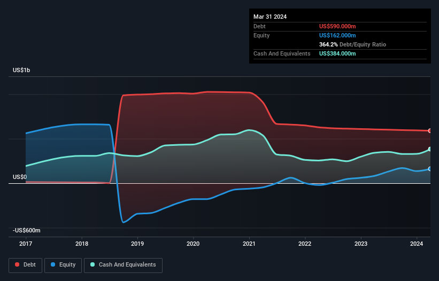Click the -US$600m y-axis label
This screenshot has width=439, height=281.
click(x=27, y=230)
